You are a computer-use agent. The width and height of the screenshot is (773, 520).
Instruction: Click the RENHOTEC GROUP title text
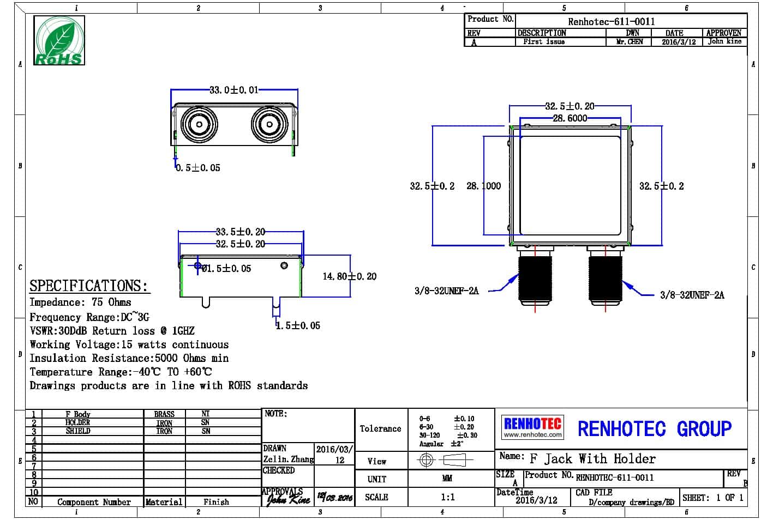point(654,429)
